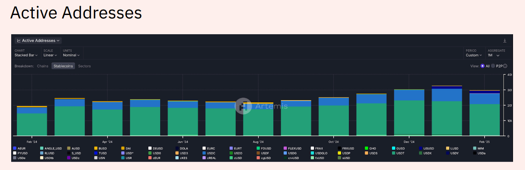This screenshot has height=170, width=525.
Task: Toggle the AUSD legend entry
Action: [x=73, y=148]
